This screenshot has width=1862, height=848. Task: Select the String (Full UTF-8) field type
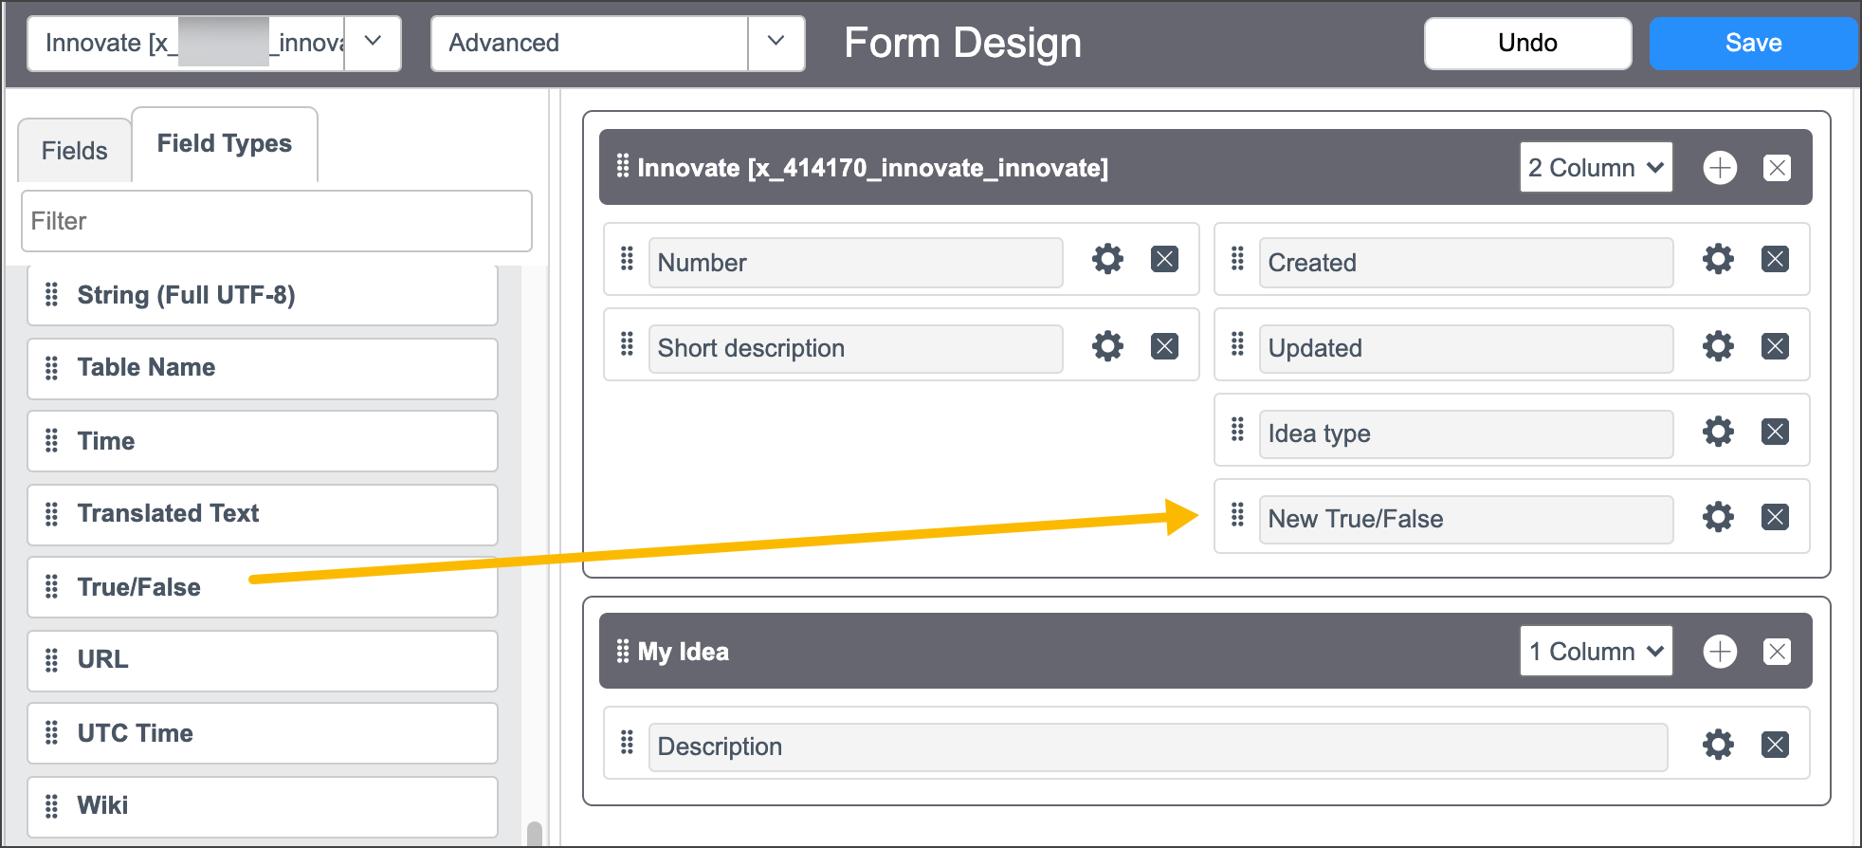pos(263,295)
